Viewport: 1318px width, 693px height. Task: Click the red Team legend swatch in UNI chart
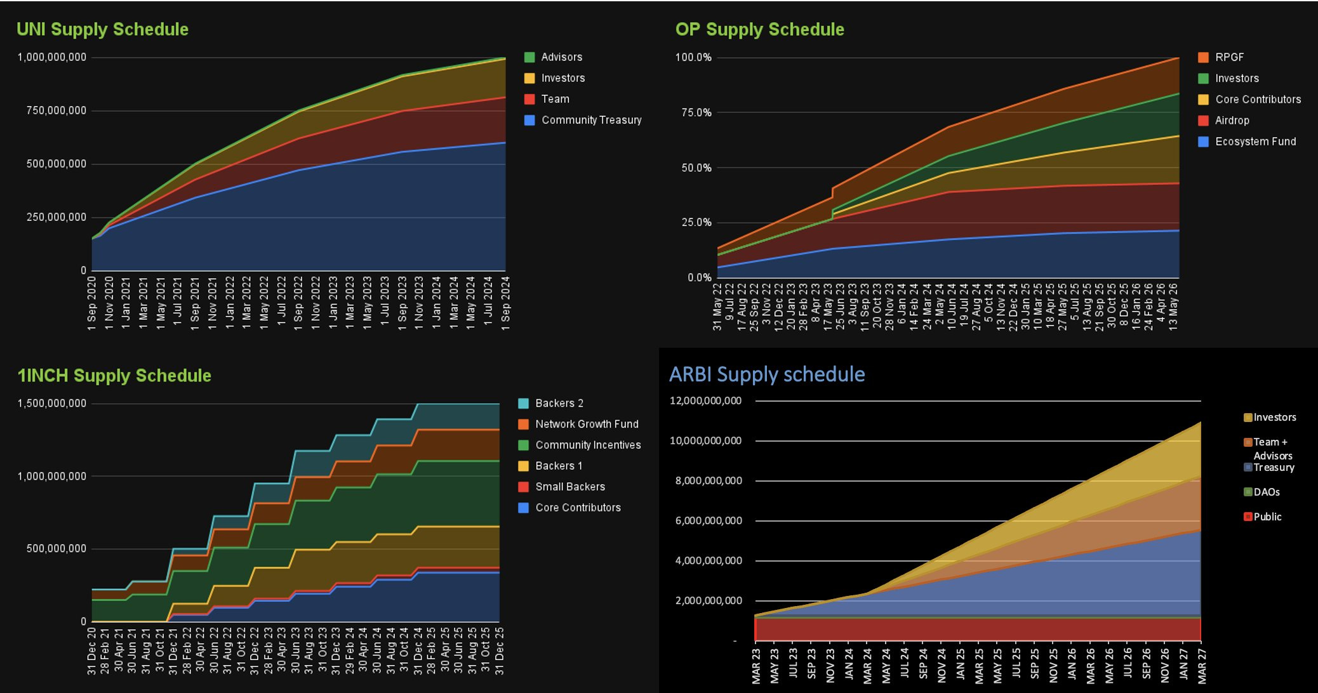[529, 99]
